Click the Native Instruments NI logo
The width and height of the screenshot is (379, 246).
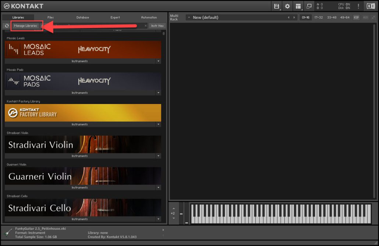pyautogui.click(x=371, y=6)
